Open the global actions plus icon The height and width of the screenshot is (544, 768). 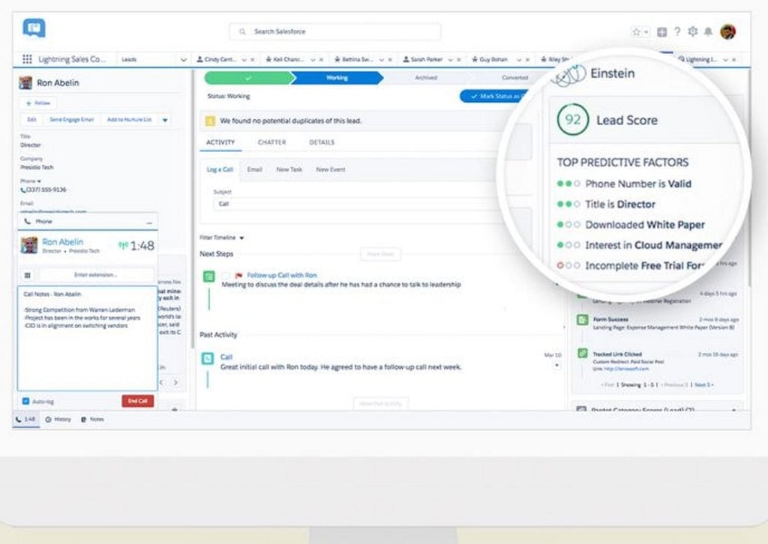tap(661, 31)
